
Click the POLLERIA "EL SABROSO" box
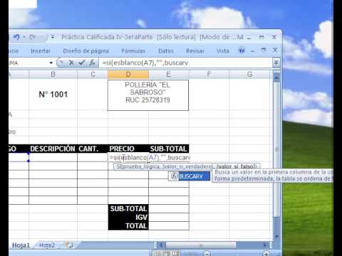148,95
